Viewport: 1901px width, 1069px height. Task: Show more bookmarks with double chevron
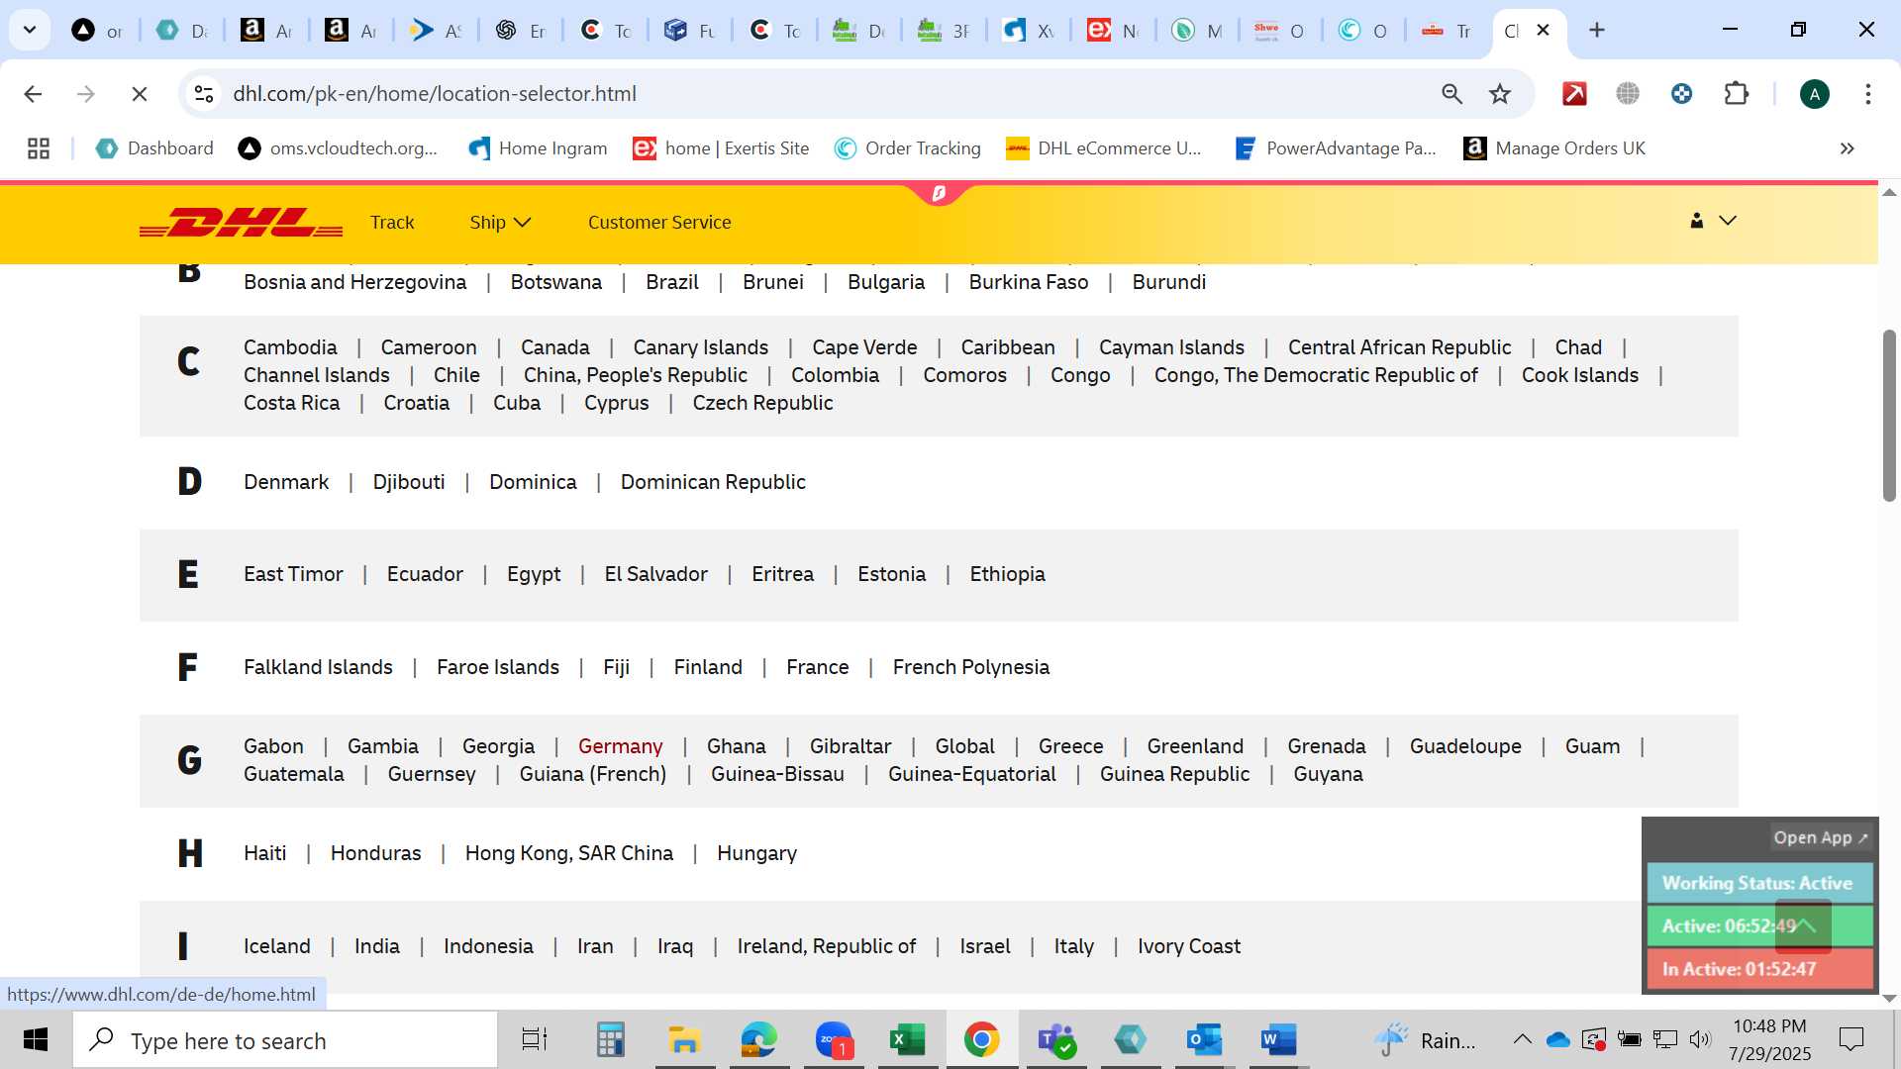point(1847,148)
